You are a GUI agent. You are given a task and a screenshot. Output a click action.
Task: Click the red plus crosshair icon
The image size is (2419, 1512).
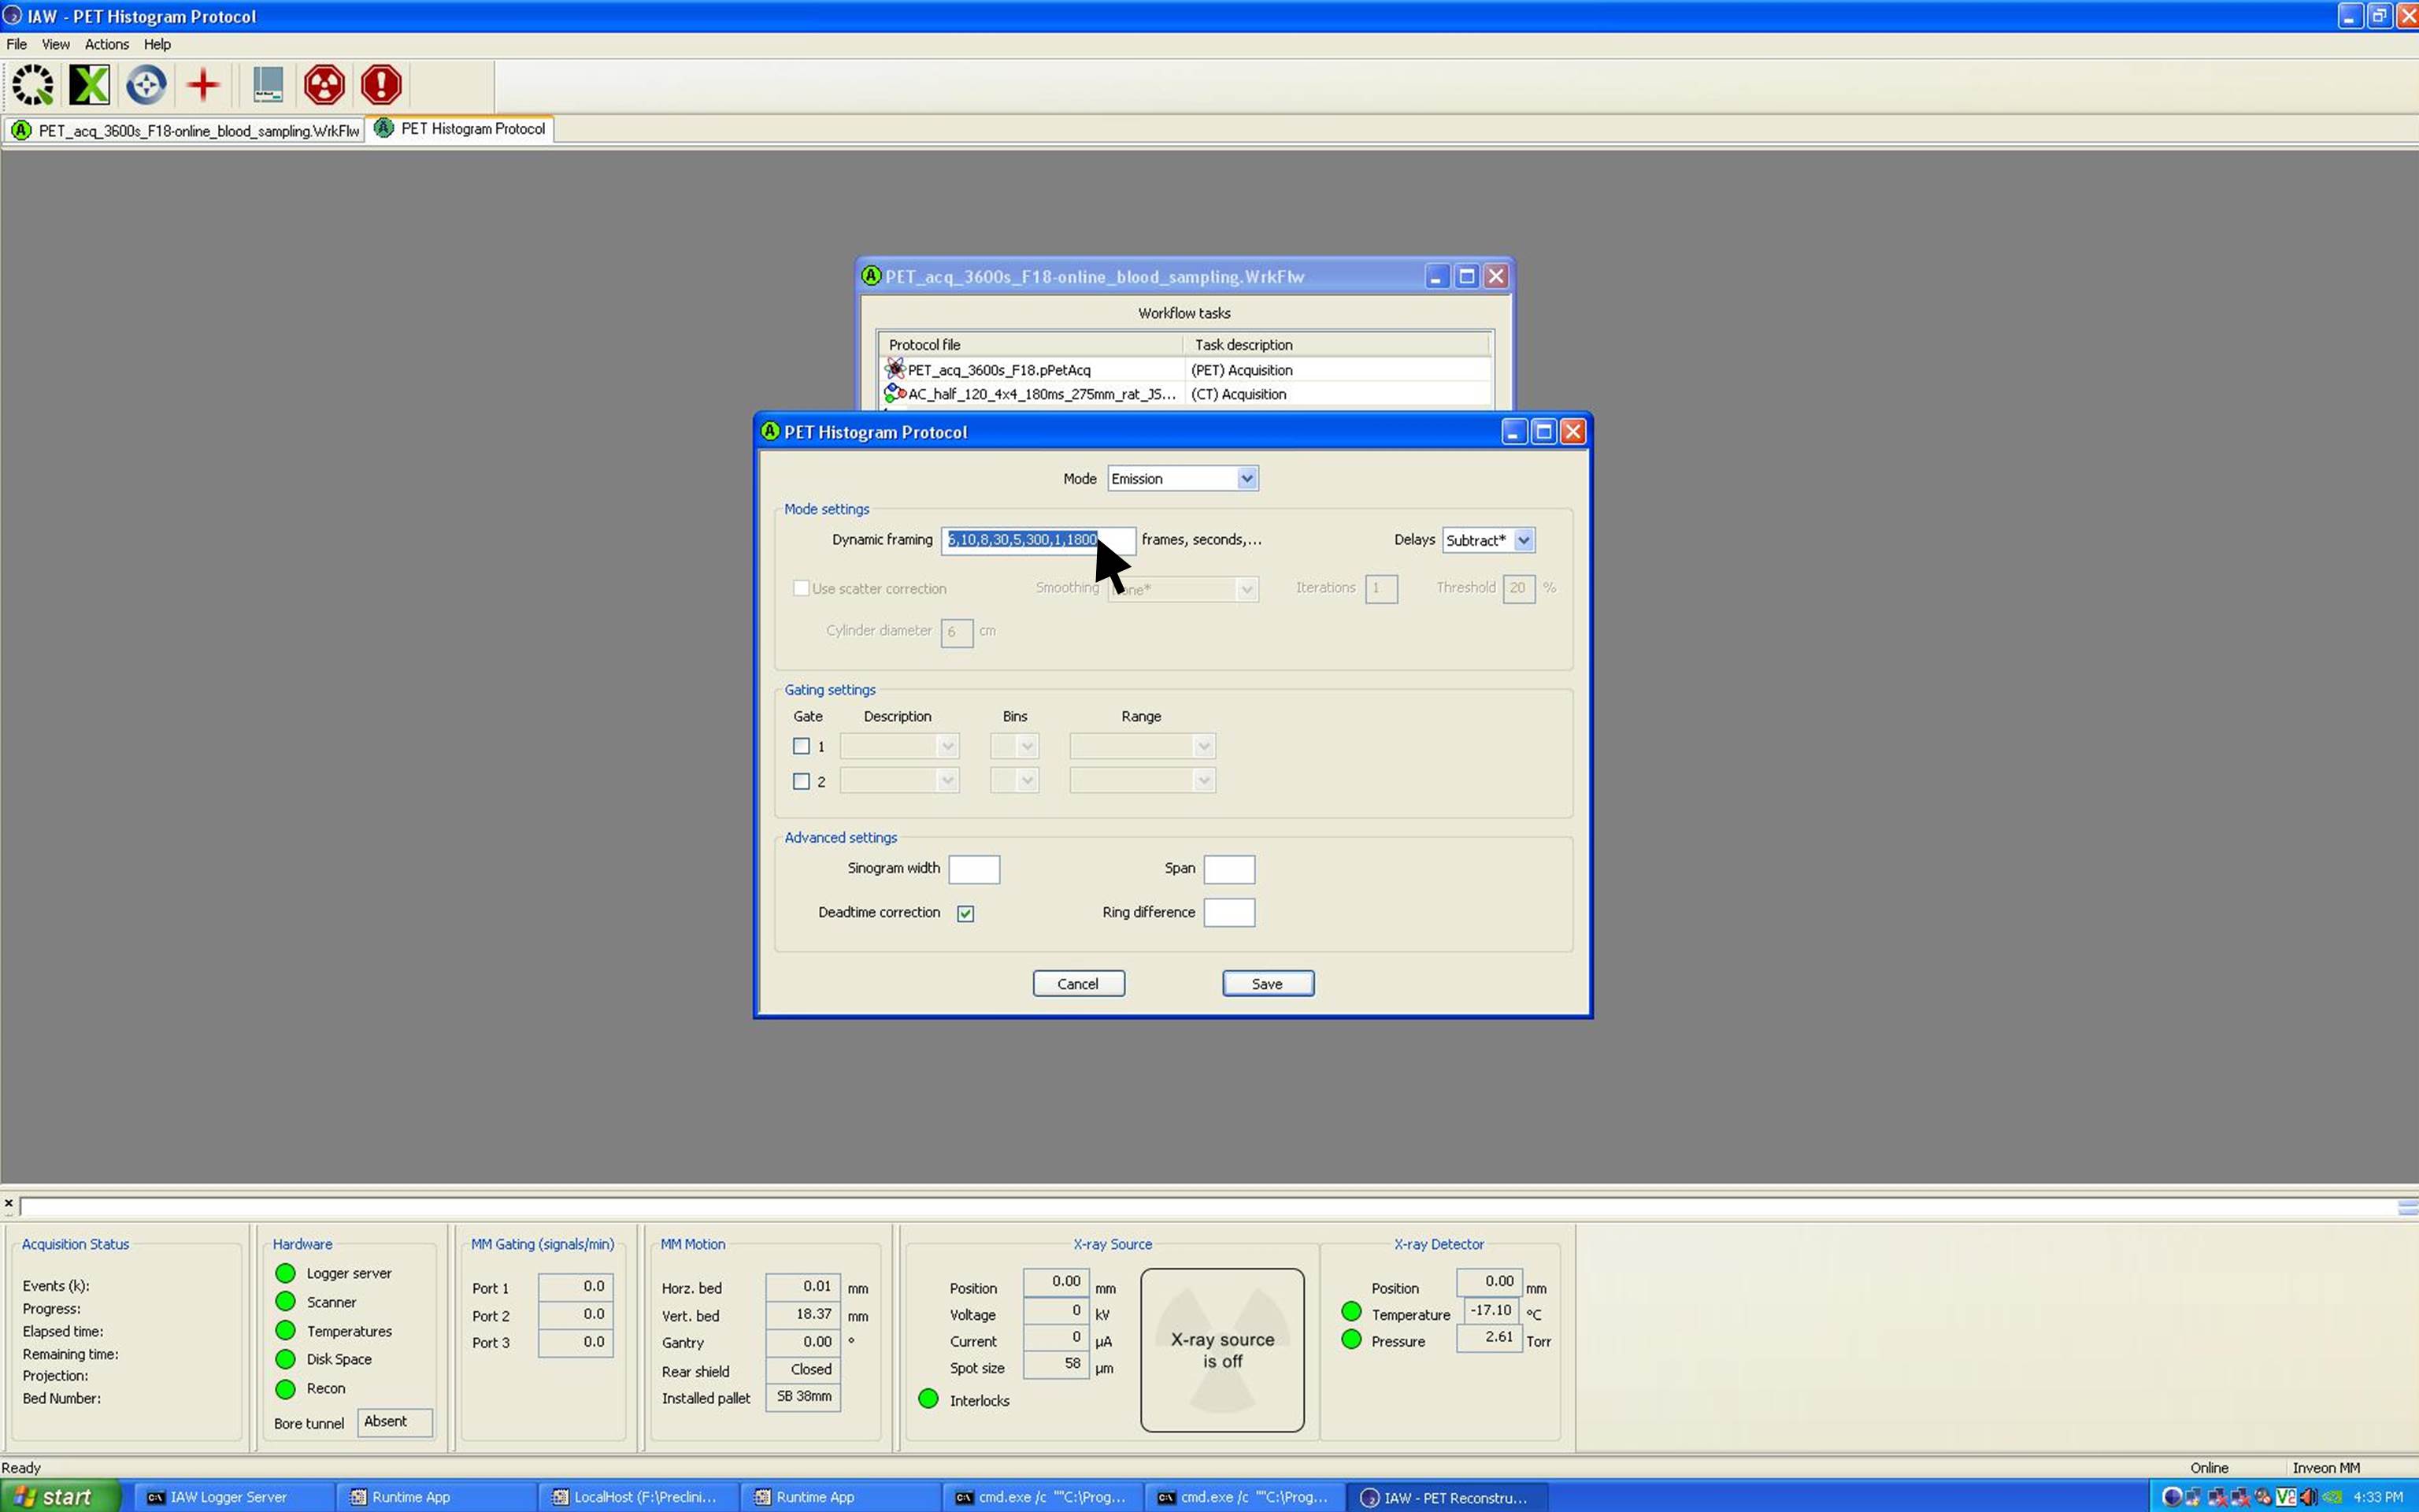pos(203,85)
